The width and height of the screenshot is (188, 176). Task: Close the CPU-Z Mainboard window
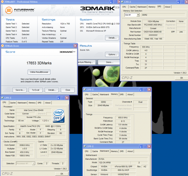click(x=149, y=147)
